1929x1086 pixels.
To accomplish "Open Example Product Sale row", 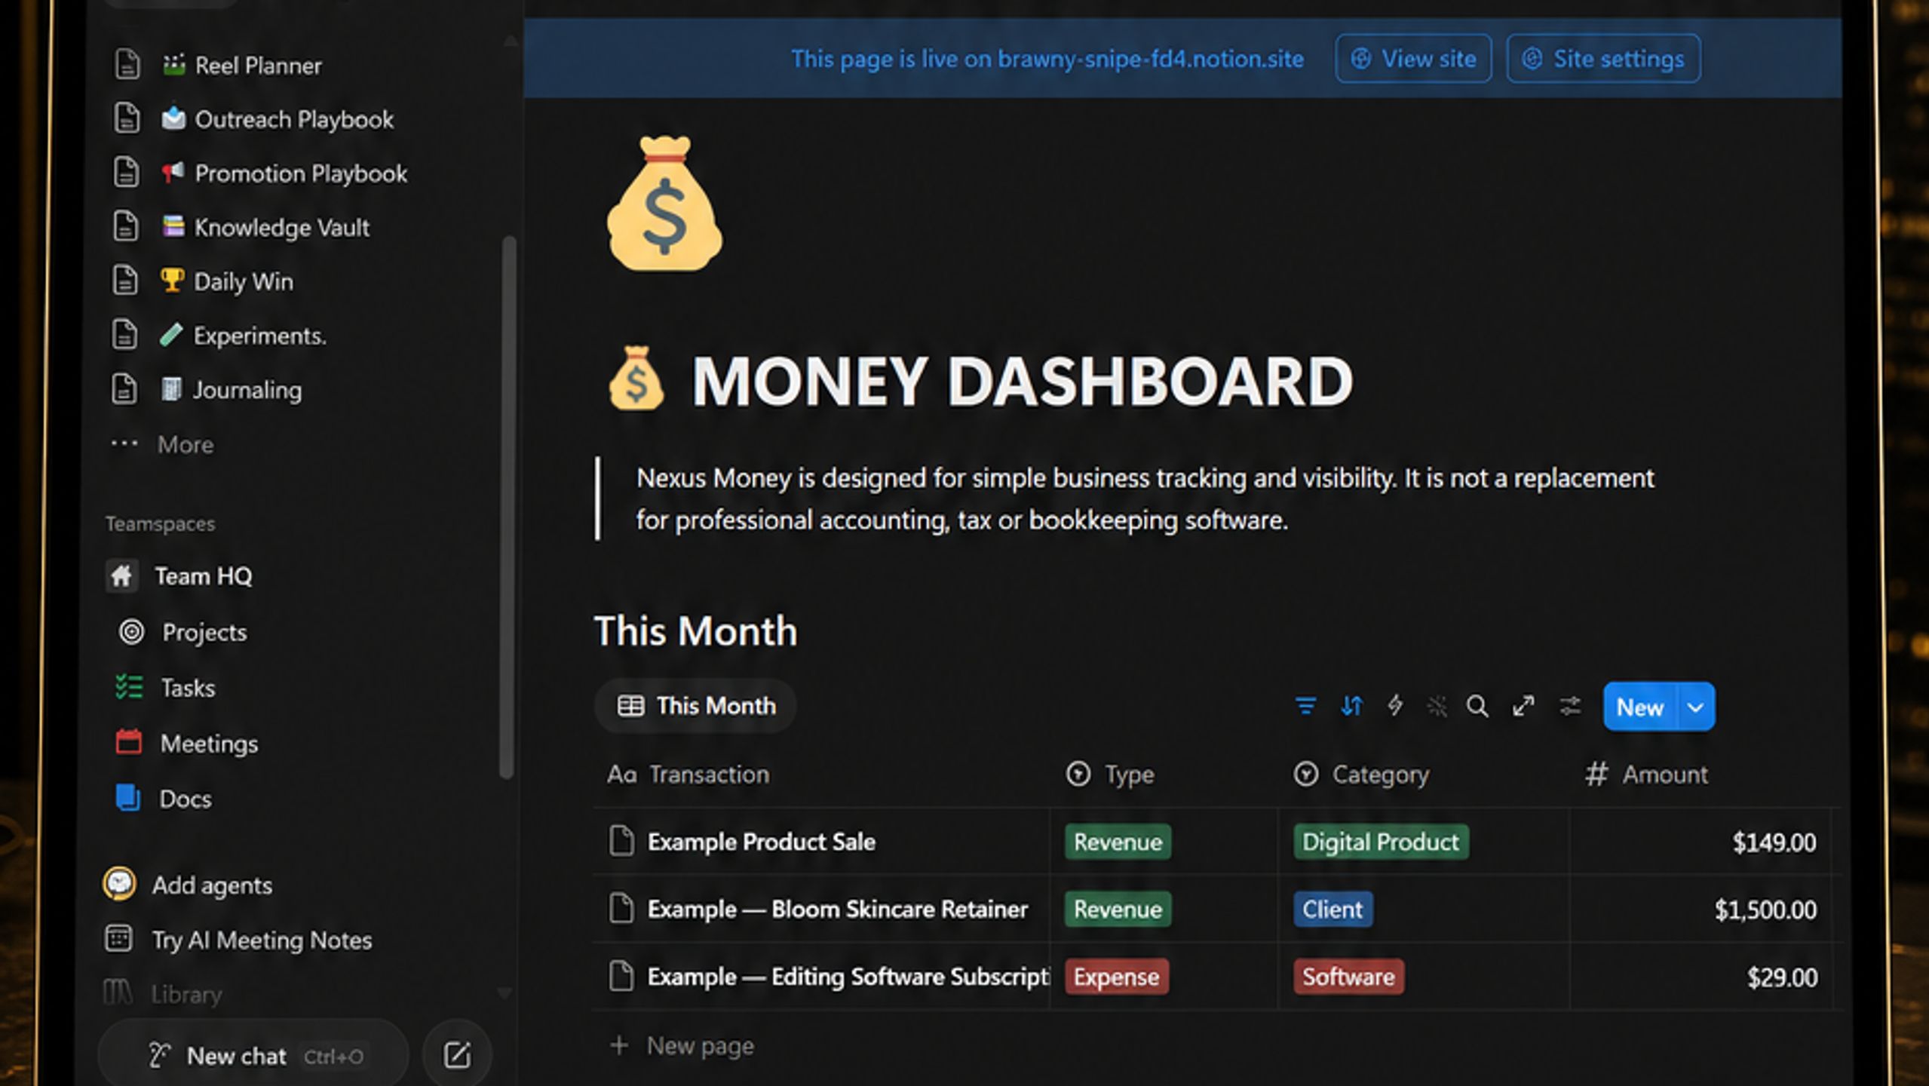I will point(761,842).
